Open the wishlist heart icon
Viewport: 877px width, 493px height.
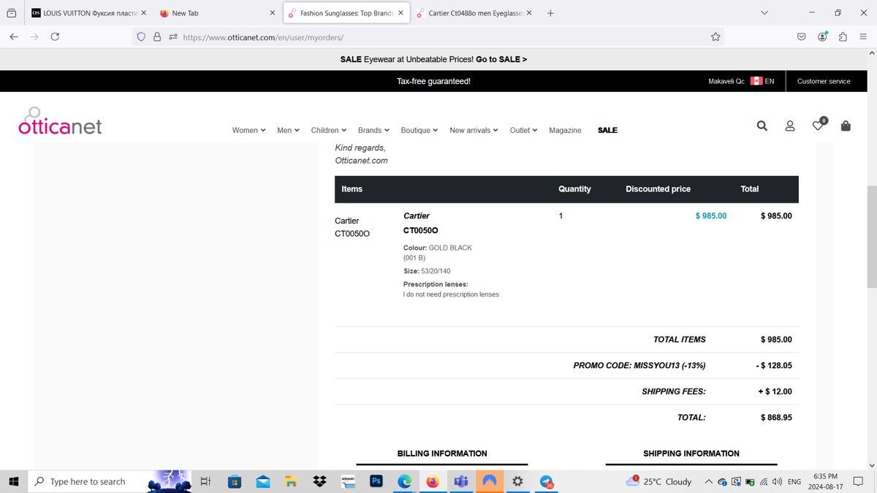pyautogui.click(x=818, y=126)
